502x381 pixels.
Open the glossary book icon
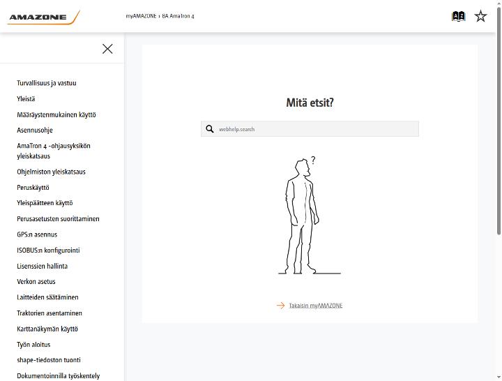click(458, 16)
